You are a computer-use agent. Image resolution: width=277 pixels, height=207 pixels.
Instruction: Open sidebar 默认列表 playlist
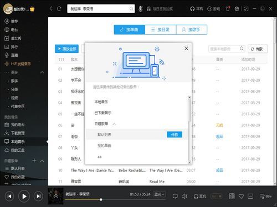tap(14, 168)
